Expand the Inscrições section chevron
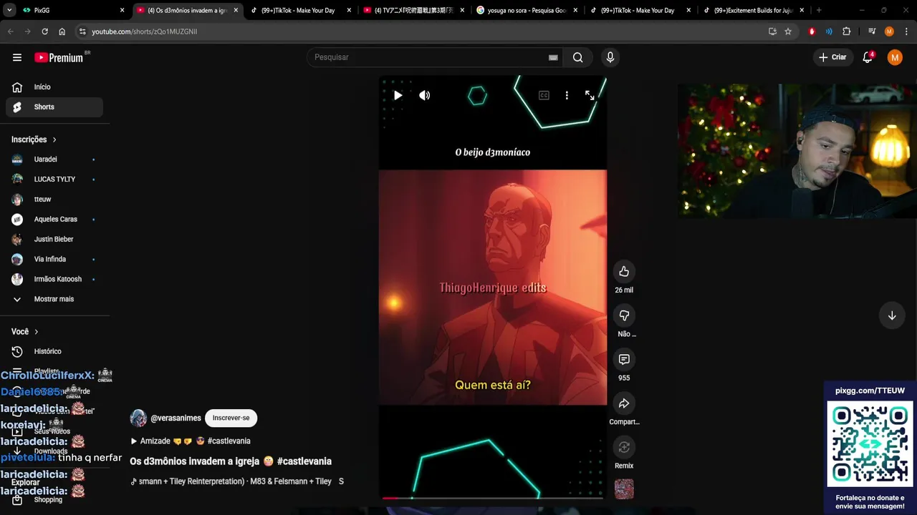This screenshot has height=515, width=917. [54, 139]
